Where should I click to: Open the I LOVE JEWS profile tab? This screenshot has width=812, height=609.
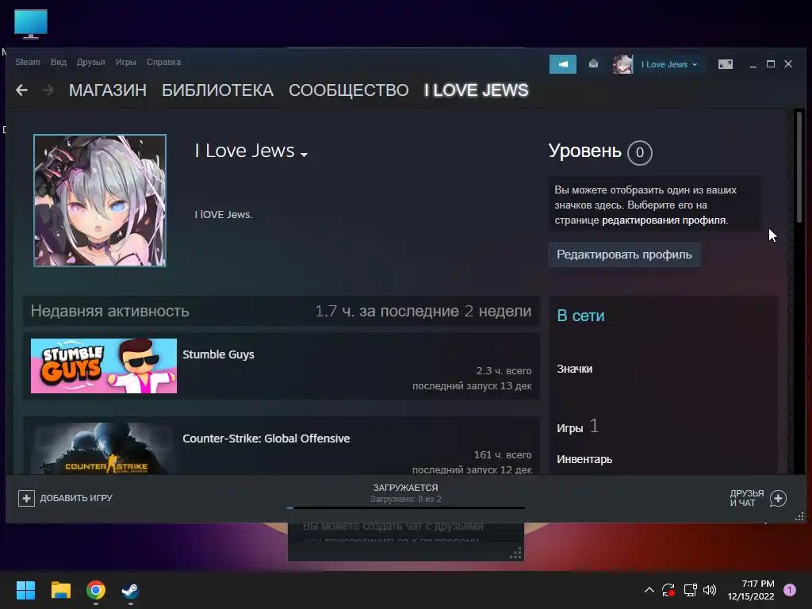tap(477, 90)
